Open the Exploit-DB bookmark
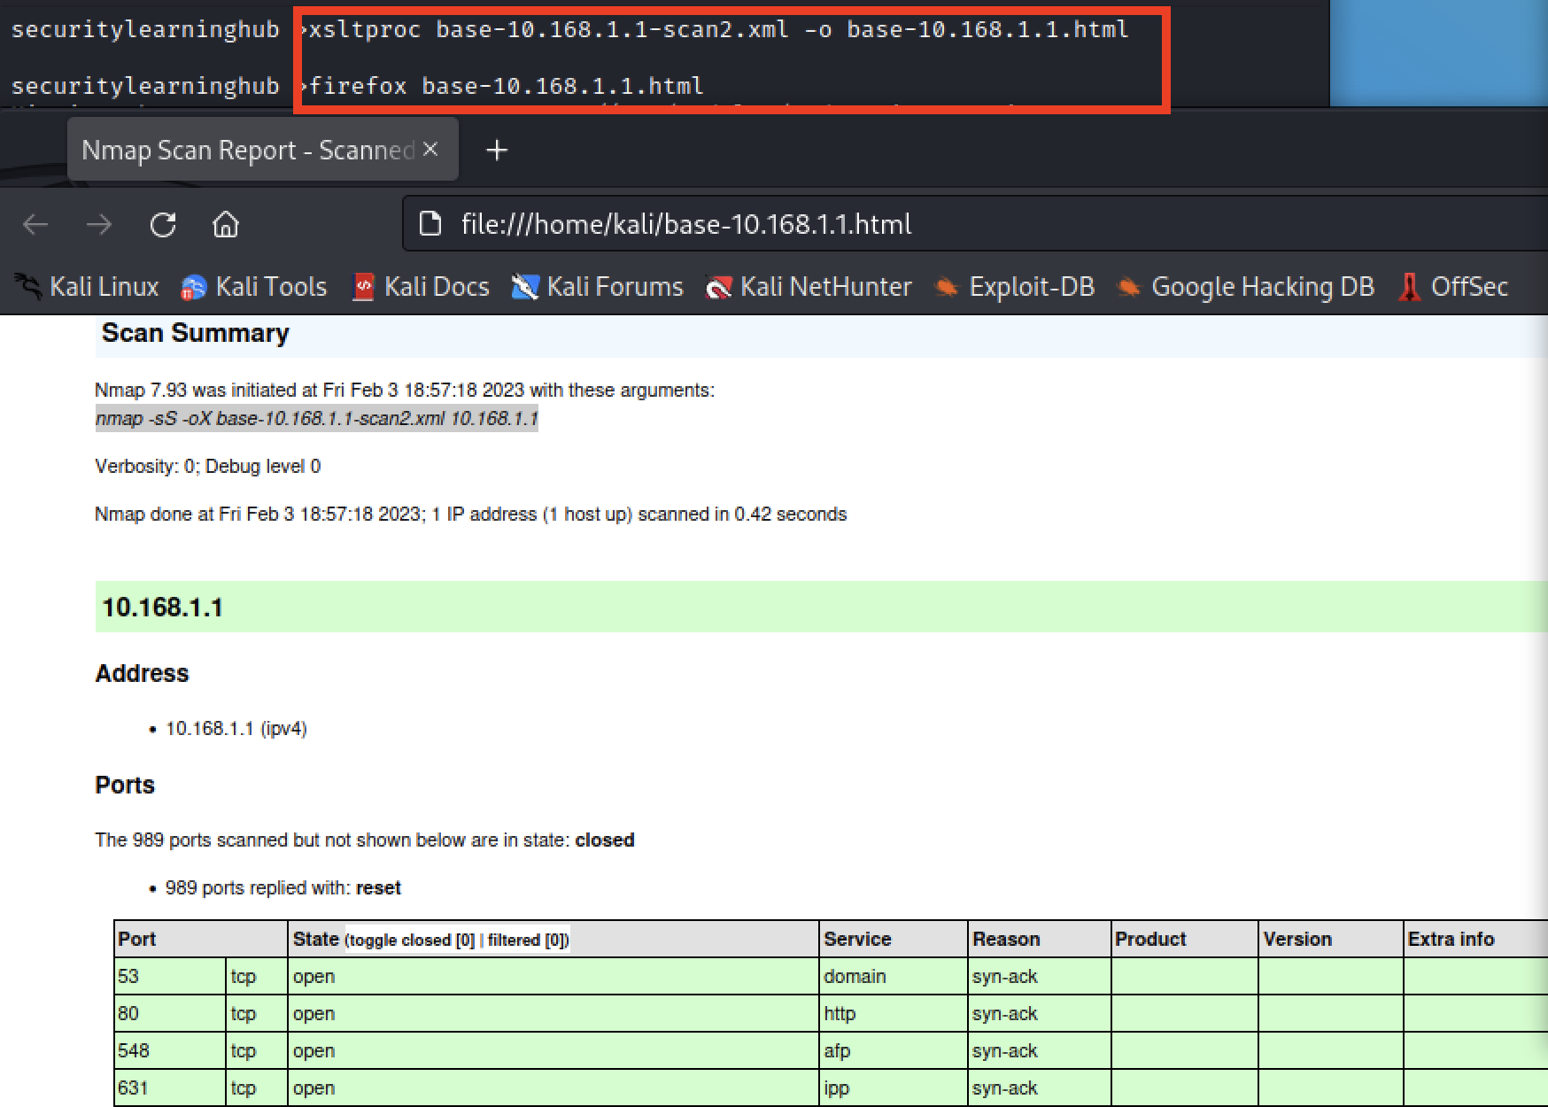Image resolution: width=1548 pixels, height=1107 pixels. coord(1015,287)
